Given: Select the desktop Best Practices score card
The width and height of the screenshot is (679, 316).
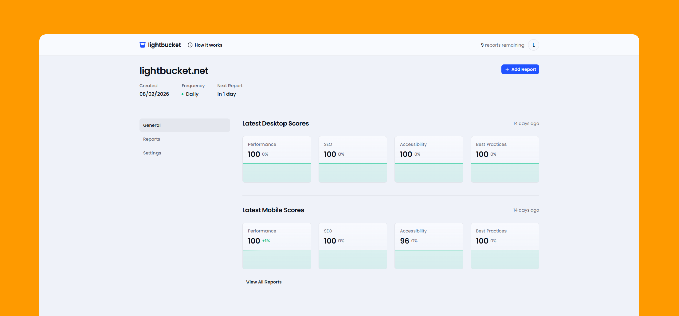Looking at the screenshot, I should click(x=505, y=159).
